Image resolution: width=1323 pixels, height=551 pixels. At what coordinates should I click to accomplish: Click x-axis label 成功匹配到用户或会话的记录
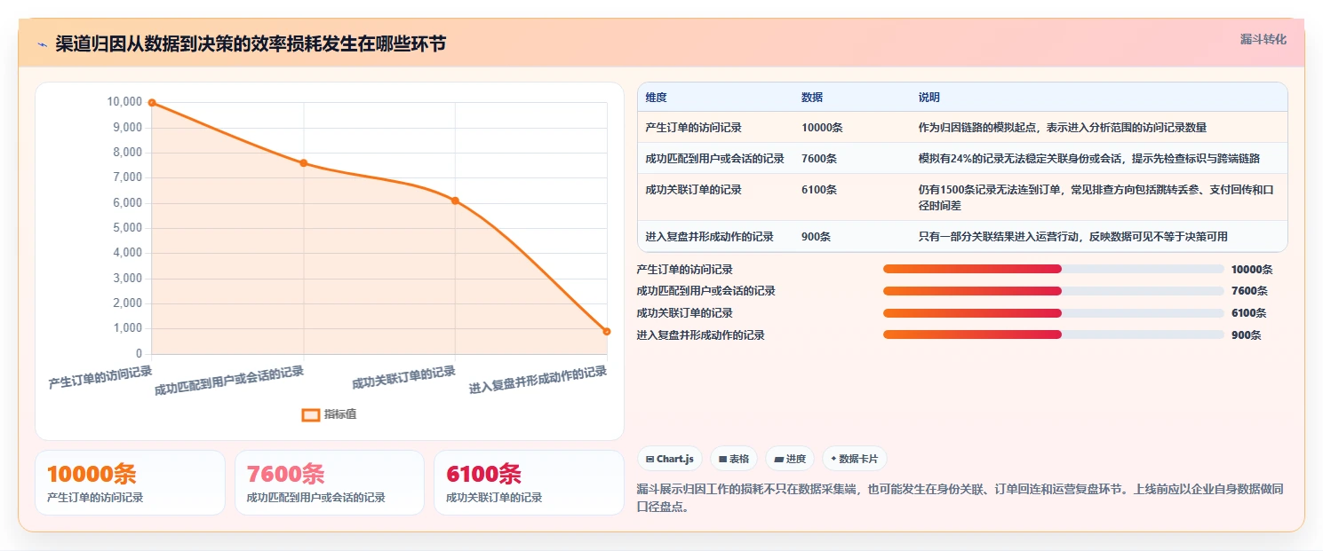pos(229,380)
